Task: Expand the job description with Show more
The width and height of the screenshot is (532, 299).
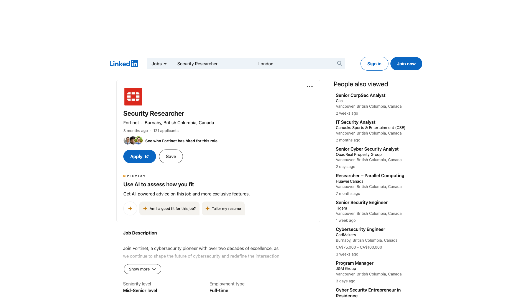Action: click(142, 269)
